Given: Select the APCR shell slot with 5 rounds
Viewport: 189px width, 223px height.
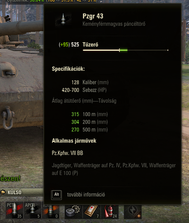Looking at the screenshot, I should [33, 210].
